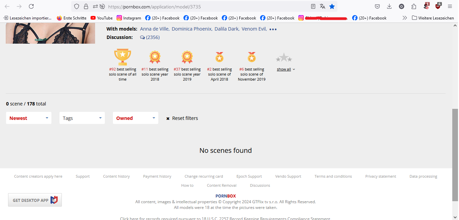Open the YouTube bookmark in the toolbar
The image size is (459, 220).
click(101, 18)
